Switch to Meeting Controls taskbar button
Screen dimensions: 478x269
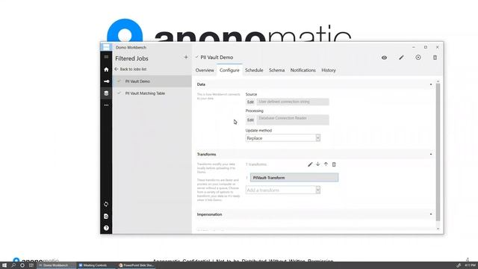(x=96, y=265)
